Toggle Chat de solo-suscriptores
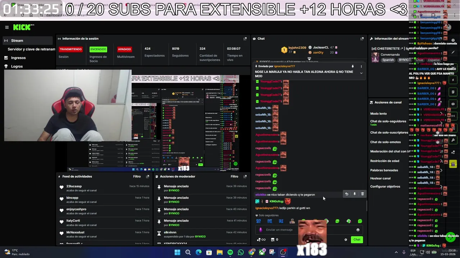This screenshot has height=258, width=460. point(390,133)
